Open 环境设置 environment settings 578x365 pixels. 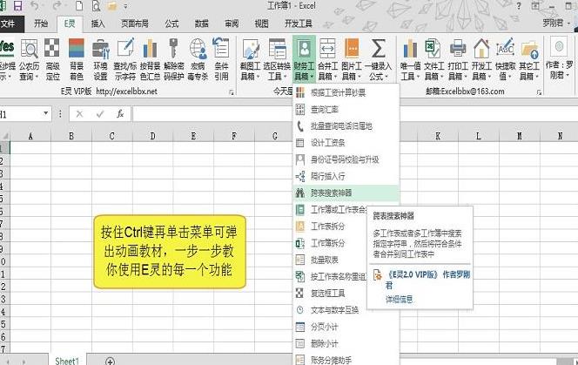[x=100, y=59]
